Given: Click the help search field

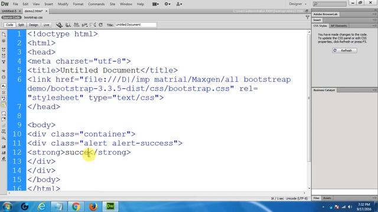Looking at the screenshot, I should [x=330, y=4].
